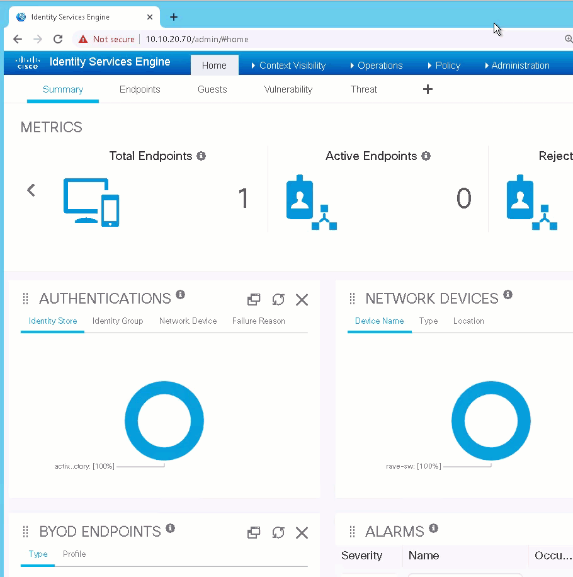573x577 pixels.
Task: Select Profile tab in BYOD Endpoints
Action: point(74,554)
